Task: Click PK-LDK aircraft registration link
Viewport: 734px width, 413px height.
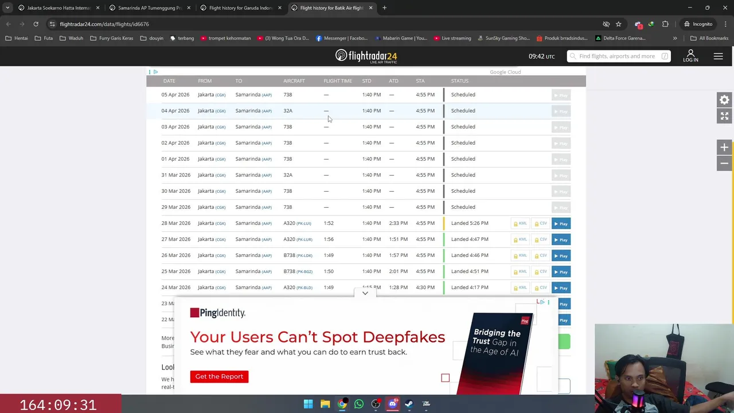Action: tap(304, 256)
